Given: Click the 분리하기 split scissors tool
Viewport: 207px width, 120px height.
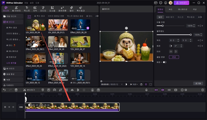Looking at the screenshot, I should [x=29, y=90].
